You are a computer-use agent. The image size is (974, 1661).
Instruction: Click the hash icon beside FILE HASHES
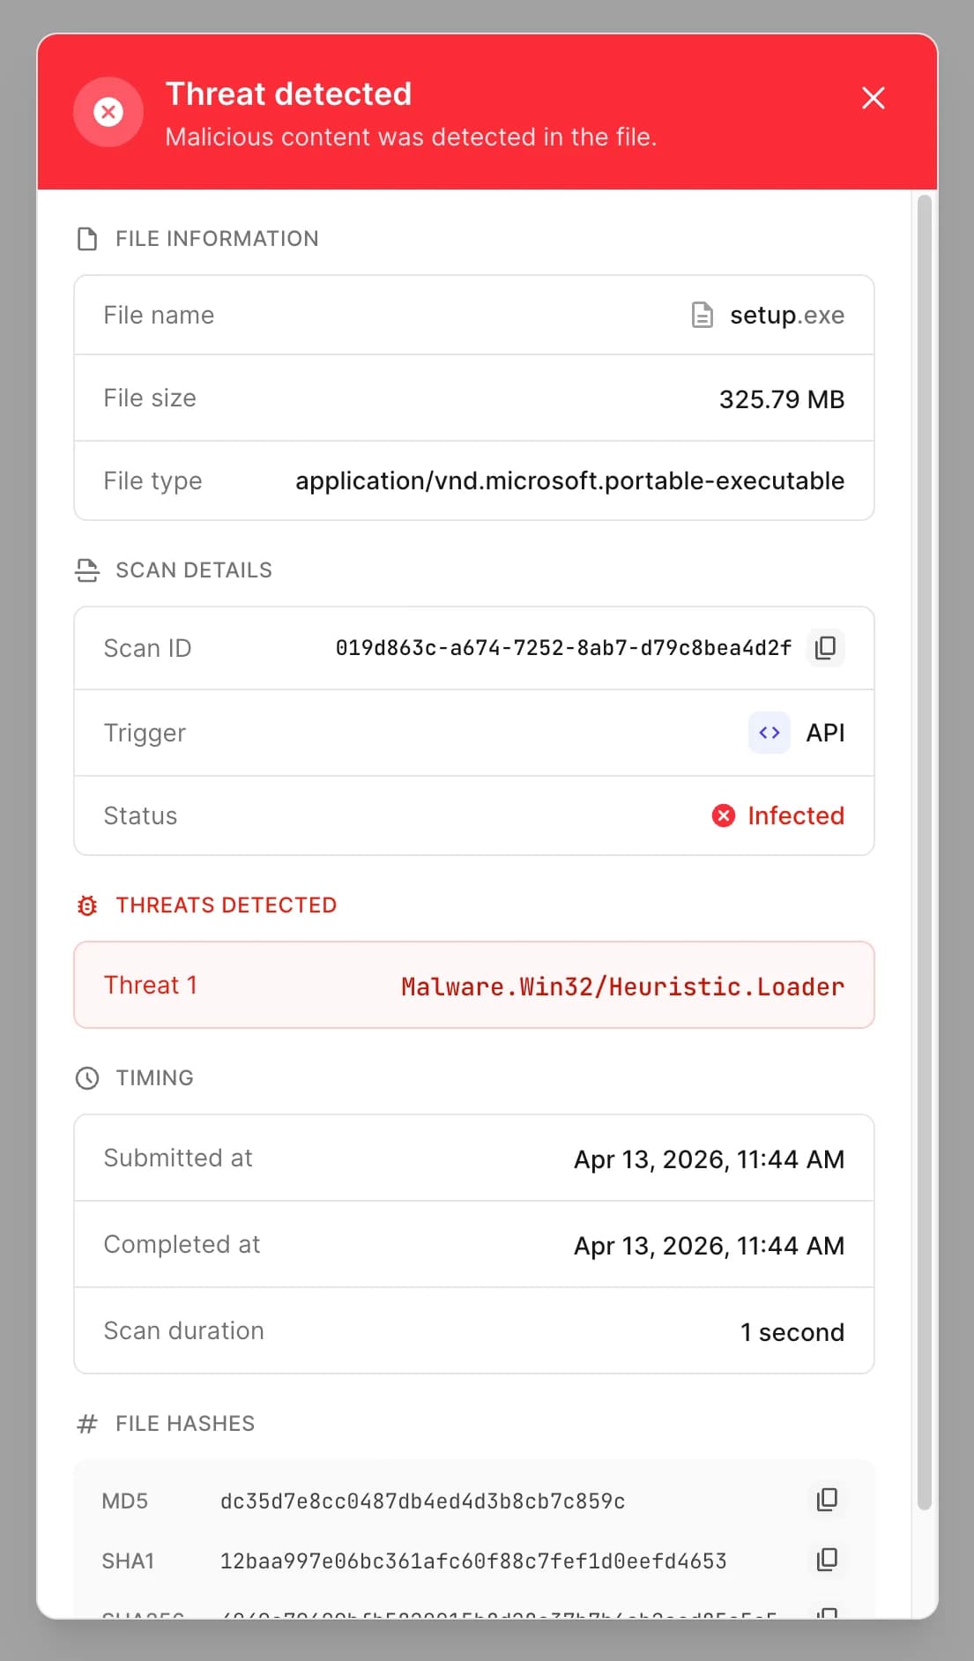point(86,1422)
